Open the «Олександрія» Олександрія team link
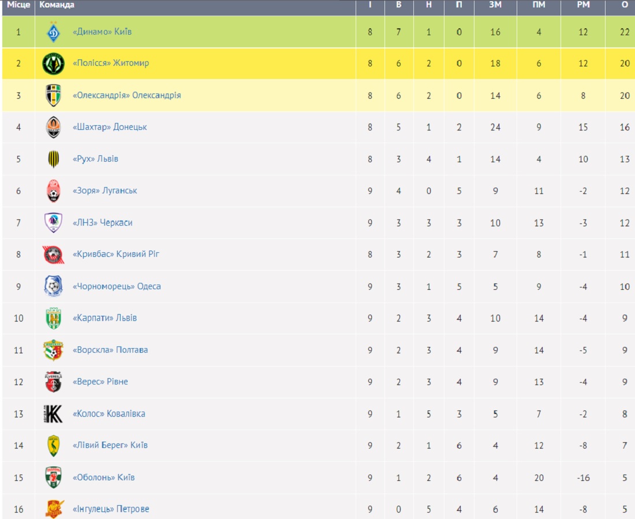635x519 pixels. 127,95
